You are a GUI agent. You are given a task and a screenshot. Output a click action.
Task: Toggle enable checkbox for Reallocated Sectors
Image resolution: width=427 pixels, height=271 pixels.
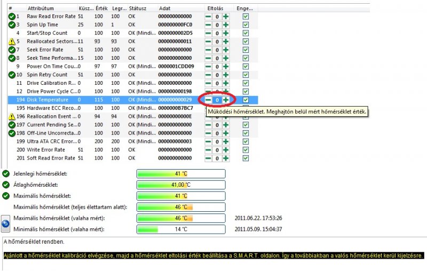pos(246,42)
